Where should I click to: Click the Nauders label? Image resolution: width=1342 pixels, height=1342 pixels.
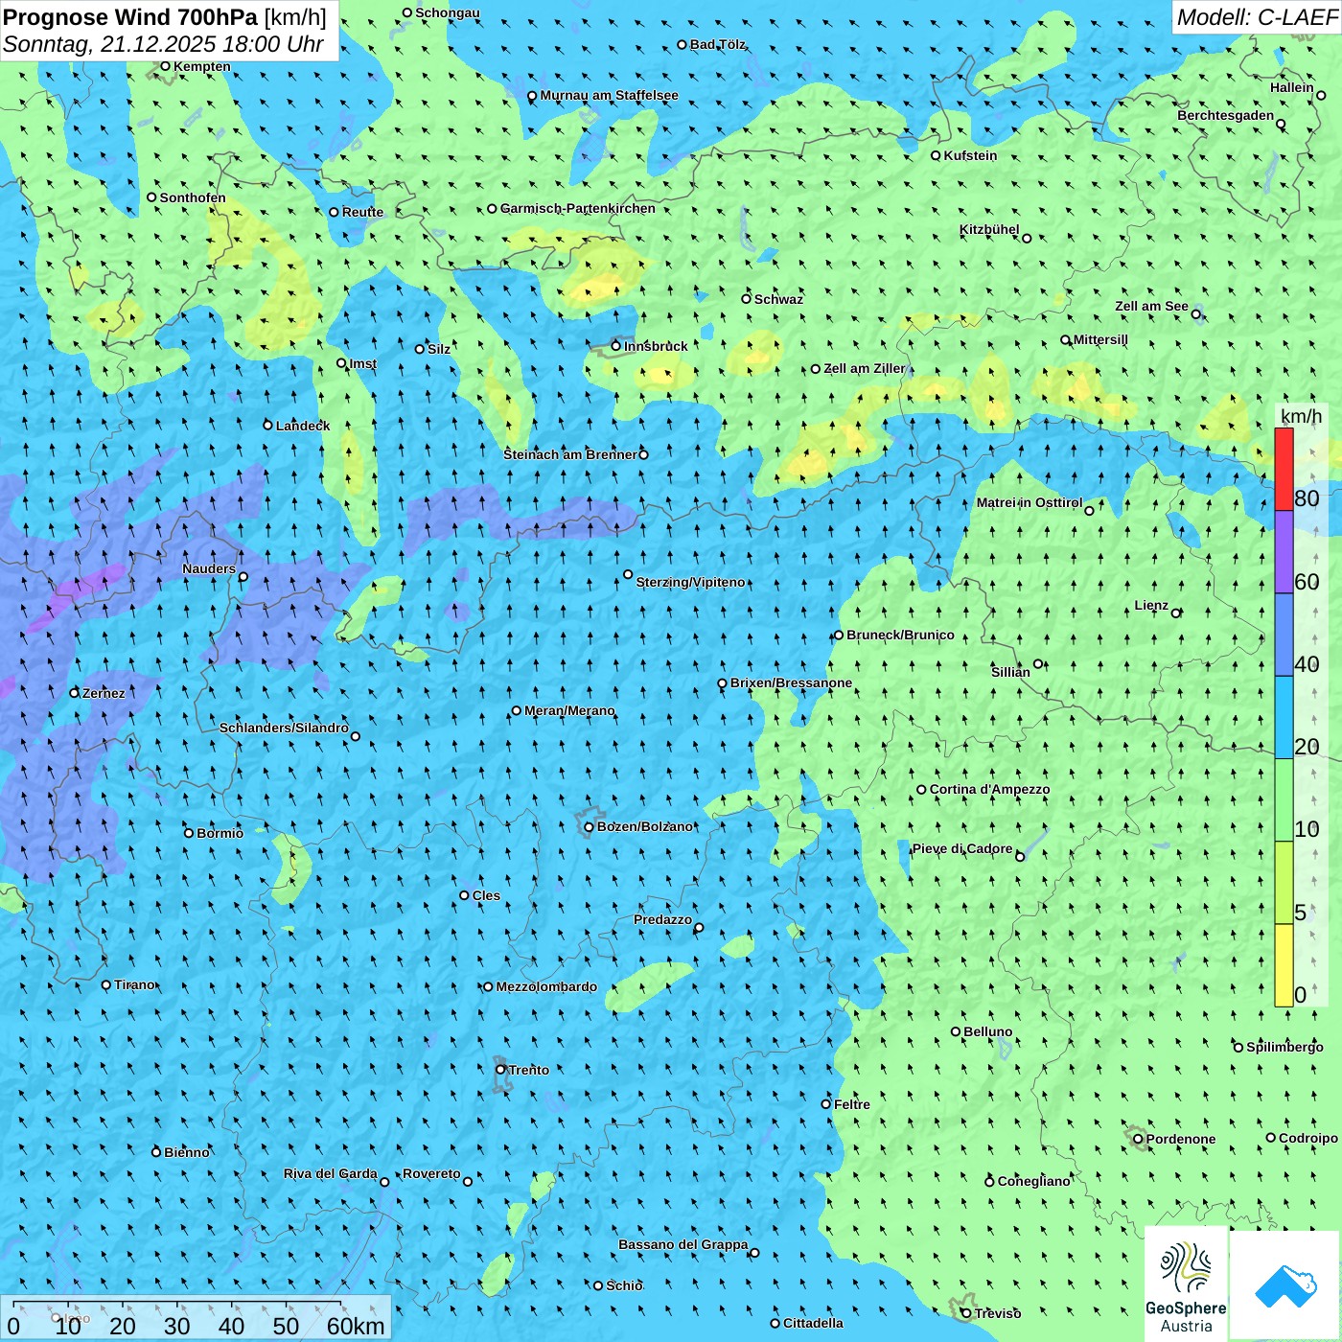pos(209,568)
